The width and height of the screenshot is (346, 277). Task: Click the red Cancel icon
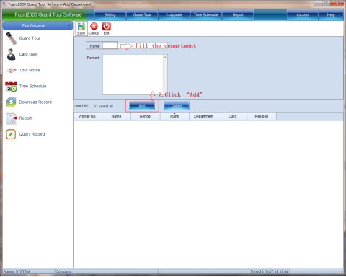[x=94, y=27]
